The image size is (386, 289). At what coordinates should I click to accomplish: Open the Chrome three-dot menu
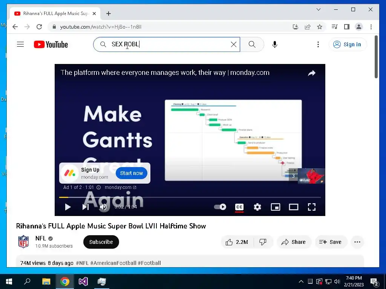[x=371, y=27]
